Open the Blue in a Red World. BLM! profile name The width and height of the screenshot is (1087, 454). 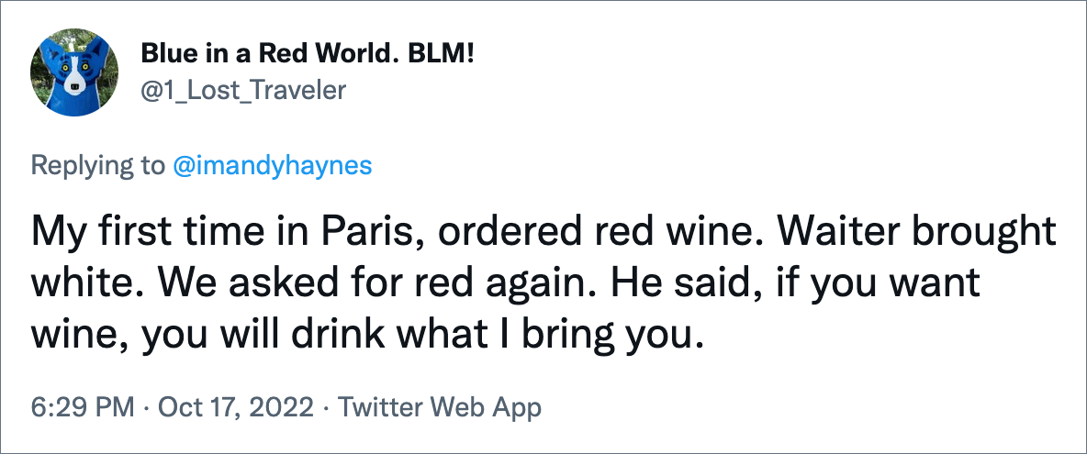coord(308,53)
